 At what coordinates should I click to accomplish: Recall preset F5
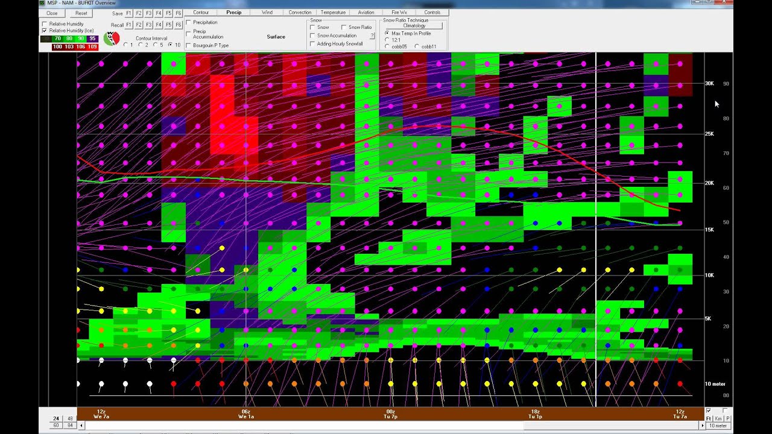coord(168,25)
